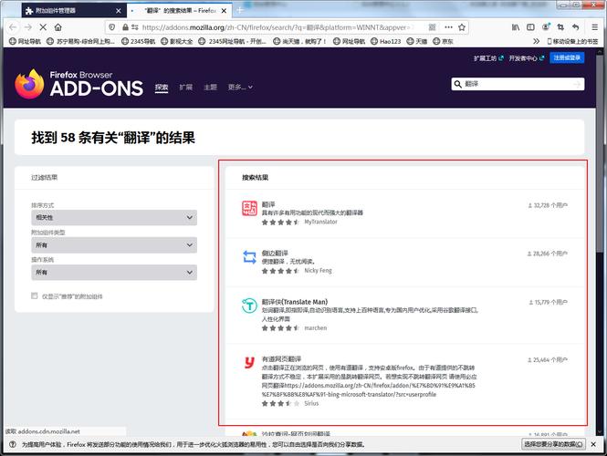Screen dimensions: 607x456
Task: Click the info icon in the notification bar
Action: pyautogui.click(x=13, y=444)
